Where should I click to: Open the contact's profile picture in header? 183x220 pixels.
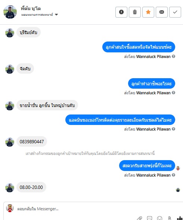(10, 12)
